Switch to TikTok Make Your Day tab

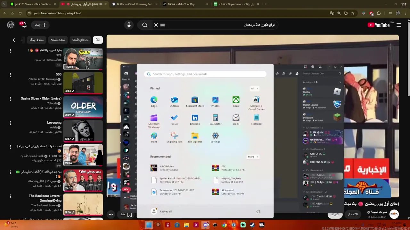[185, 4]
